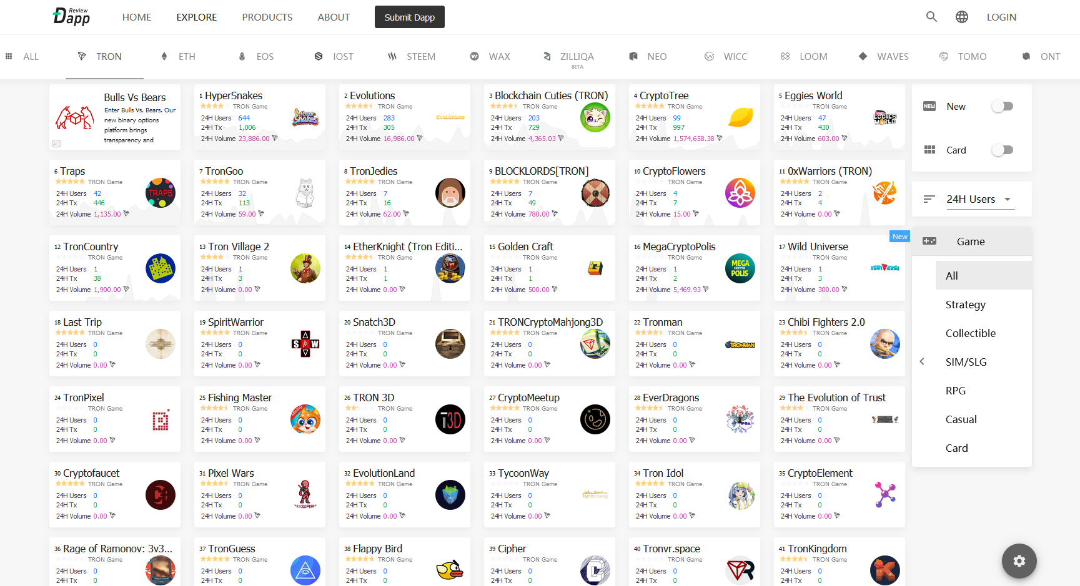Select the ALL chains tab

[x=22, y=57]
